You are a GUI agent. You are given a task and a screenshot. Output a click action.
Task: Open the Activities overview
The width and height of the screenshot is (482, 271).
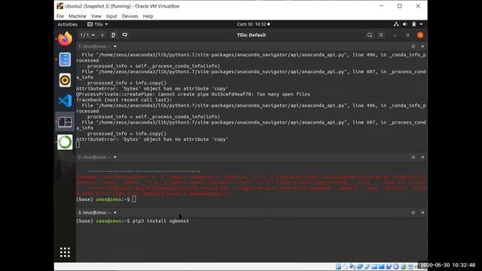click(x=68, y=24)
